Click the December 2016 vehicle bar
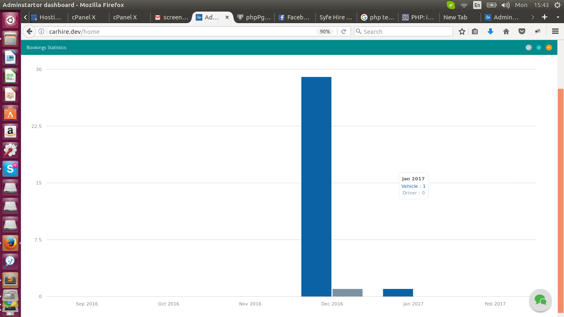The image size is (564, 317). [x=316, y=187]
